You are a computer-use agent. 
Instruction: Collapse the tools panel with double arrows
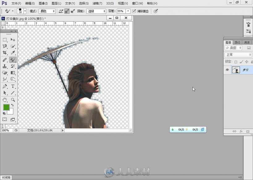pos(11,31)
